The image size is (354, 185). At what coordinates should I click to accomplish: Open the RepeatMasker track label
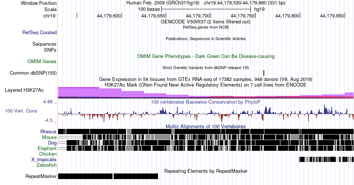pyautogui.click(x=41, y=176)
